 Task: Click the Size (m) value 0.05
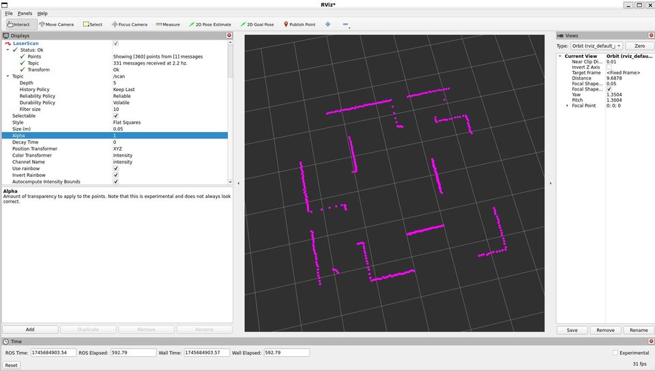[x=118, y=129]
